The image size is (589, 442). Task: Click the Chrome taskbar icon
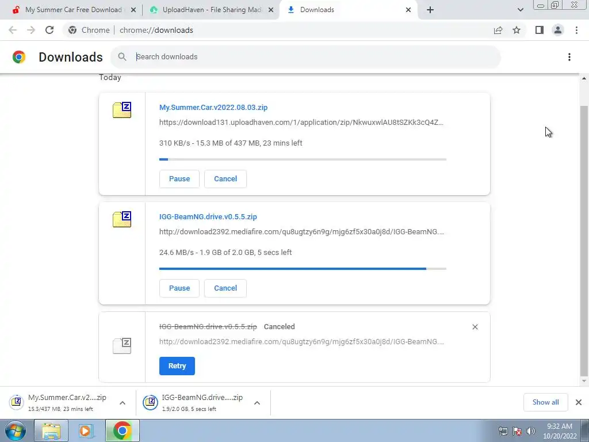coord(122,430)
